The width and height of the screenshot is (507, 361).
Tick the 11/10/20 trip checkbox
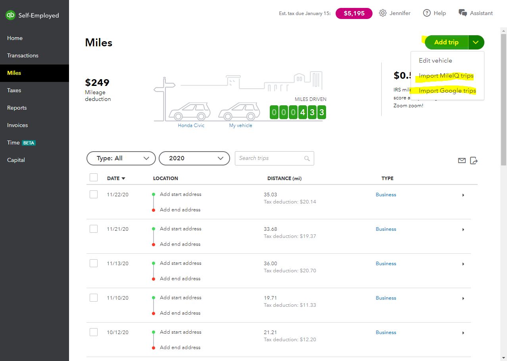(x=94, y=298)
